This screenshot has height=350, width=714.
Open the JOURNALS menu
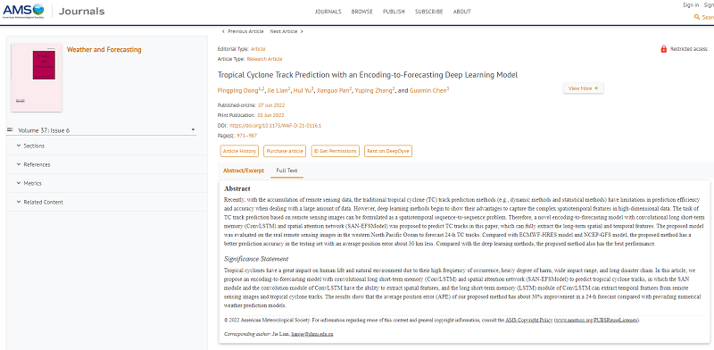[328, 12]
